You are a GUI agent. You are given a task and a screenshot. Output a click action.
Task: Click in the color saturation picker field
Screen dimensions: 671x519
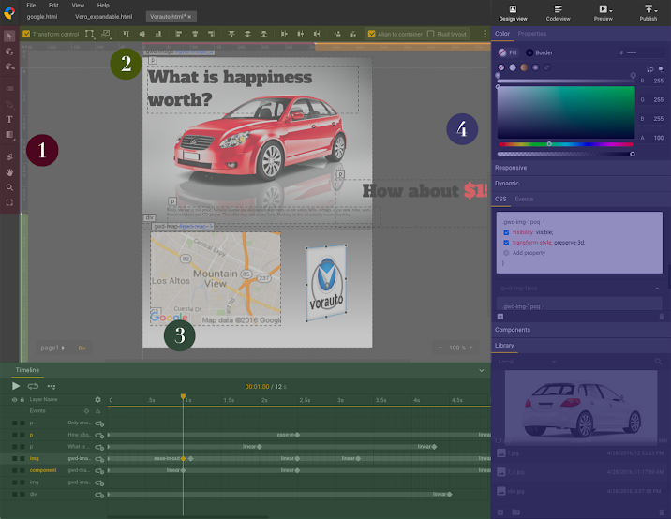pos(566,112)
